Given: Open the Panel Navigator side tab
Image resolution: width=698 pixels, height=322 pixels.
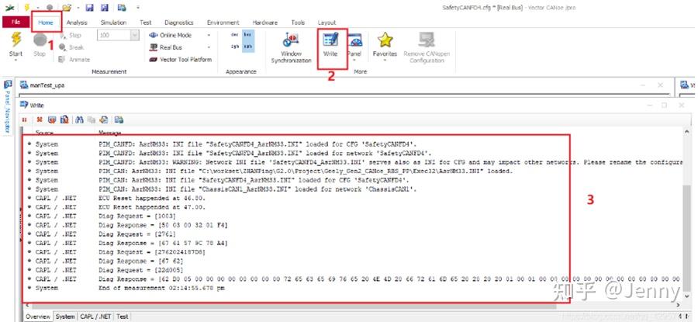Looking at the screenshot, I should pos(8,107).
